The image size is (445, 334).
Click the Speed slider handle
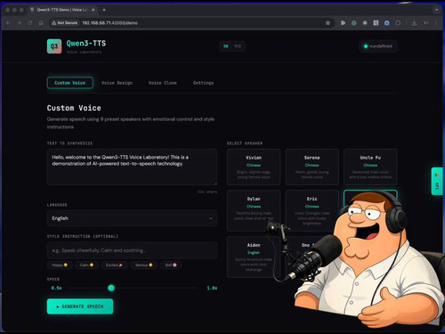point(111,288)
